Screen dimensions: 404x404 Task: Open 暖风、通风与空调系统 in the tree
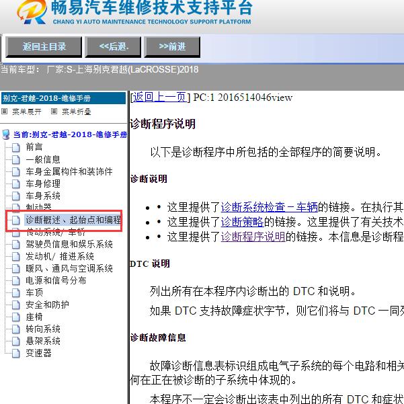[x=69, y=268]
